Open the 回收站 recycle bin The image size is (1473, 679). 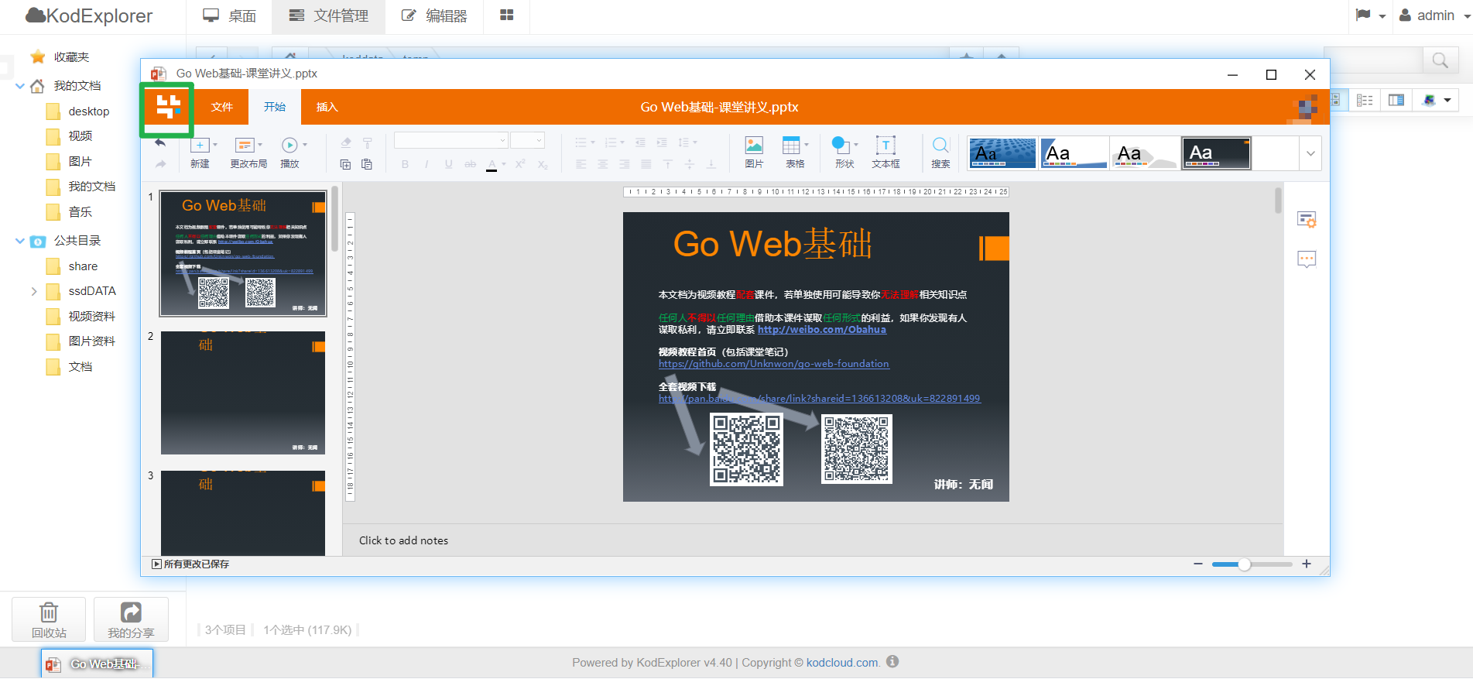coord(49,619)
